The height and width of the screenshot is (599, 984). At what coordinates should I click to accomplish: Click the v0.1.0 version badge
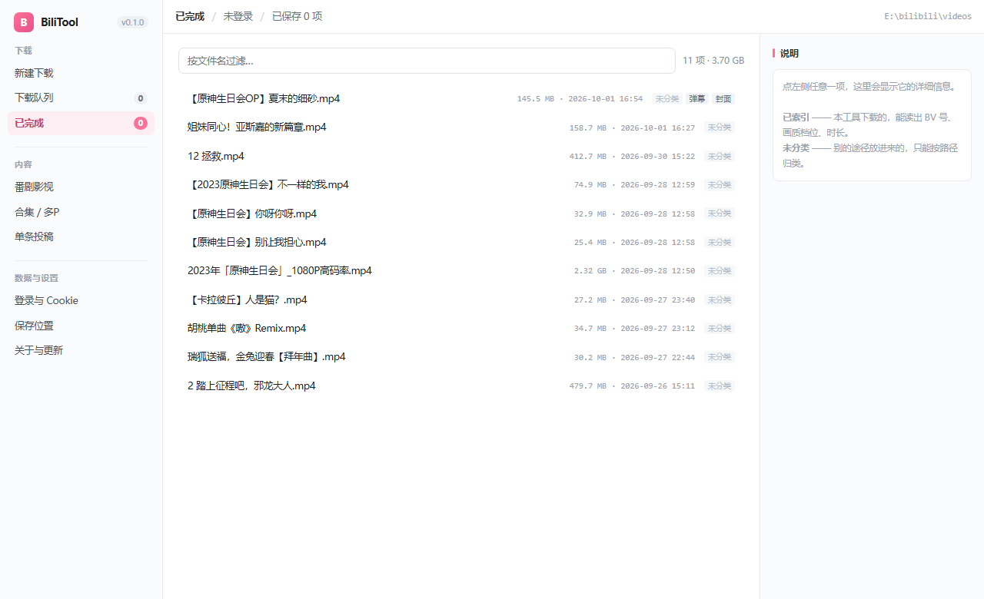click(133, 22)
